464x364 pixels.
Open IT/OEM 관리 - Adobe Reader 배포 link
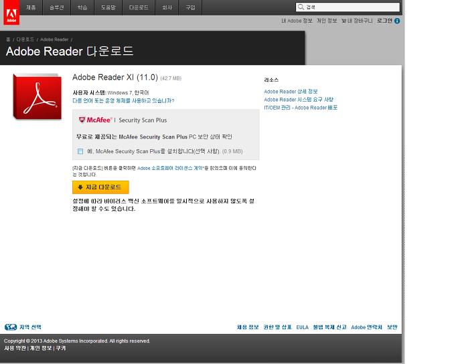(x=301, y=108)
